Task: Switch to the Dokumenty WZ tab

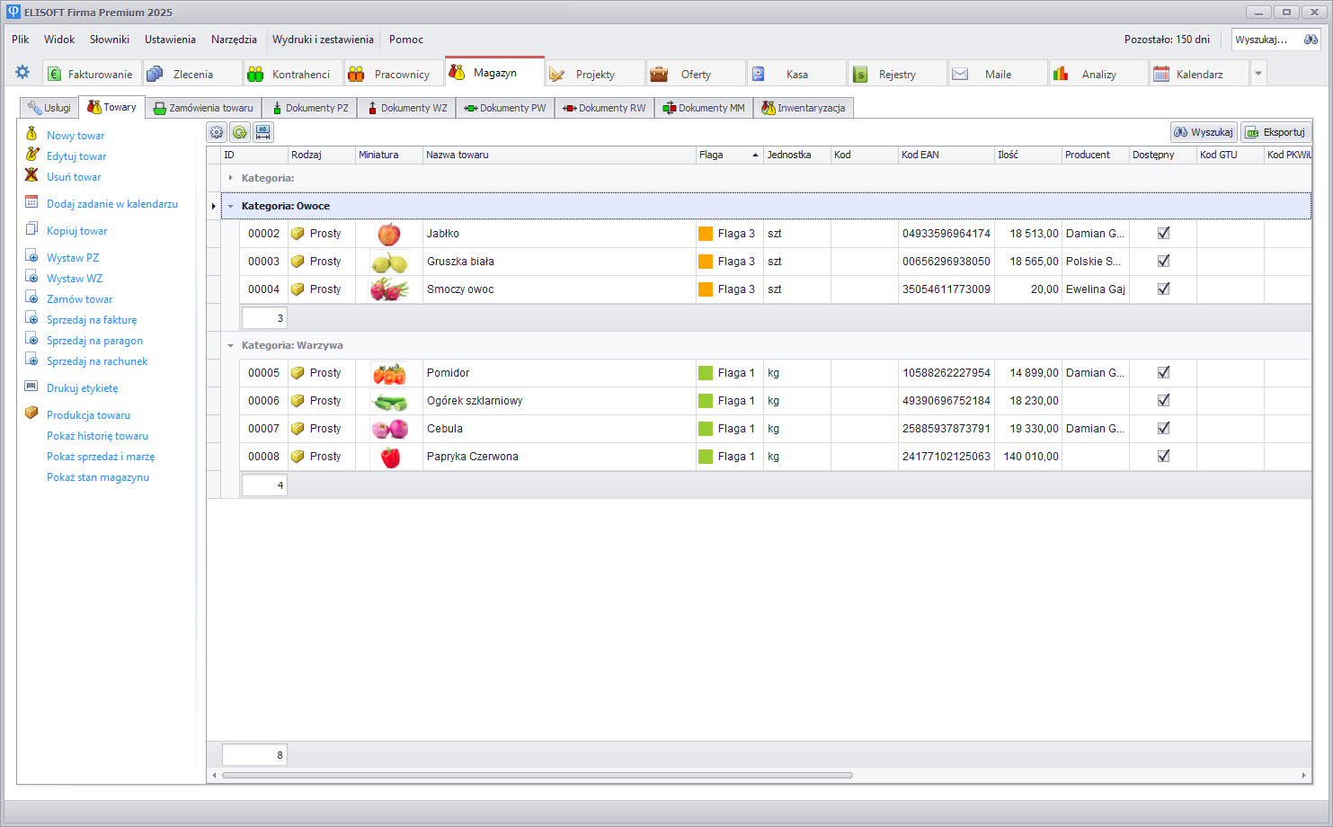Action: [406, 108]
